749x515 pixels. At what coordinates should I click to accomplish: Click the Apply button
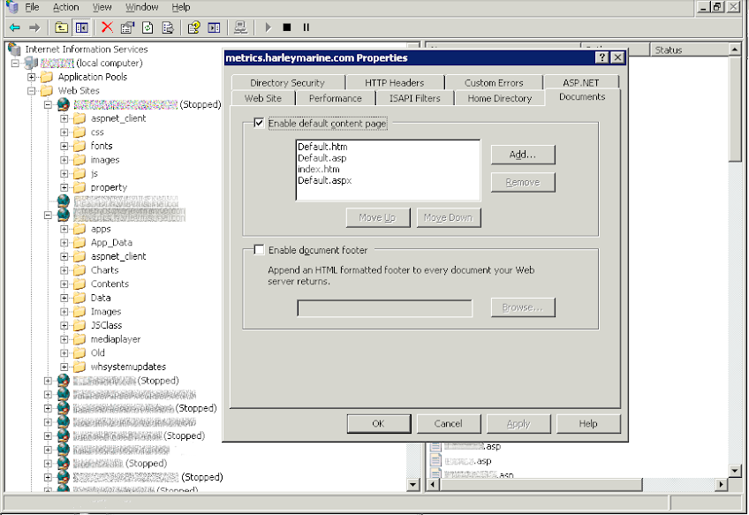point(518,424)
